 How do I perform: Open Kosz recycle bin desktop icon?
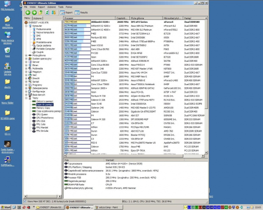(x=7, y=52)
